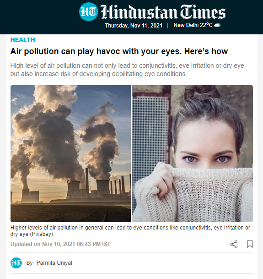The image size is (263, 279).
Task: Click author name Parmita Uniyal
Action: [x=54, y=263]
